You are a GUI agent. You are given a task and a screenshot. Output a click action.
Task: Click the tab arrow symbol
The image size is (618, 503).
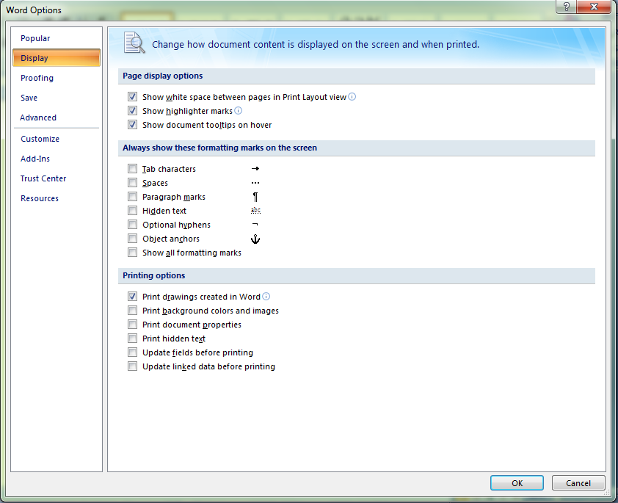(255, 169)
